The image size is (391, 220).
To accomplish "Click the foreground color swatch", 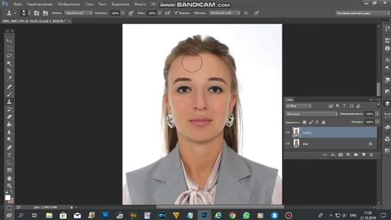I will pyautogui.click(x=8, y=197).
